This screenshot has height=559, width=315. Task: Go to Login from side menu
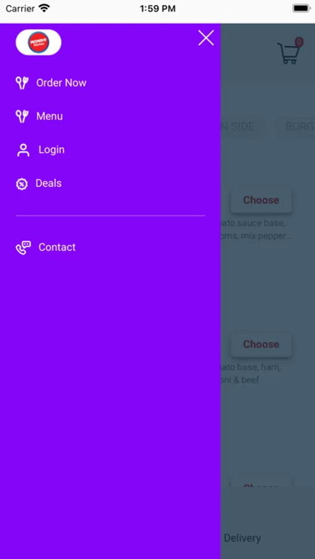pyautogui.click(x=52, y=150)
